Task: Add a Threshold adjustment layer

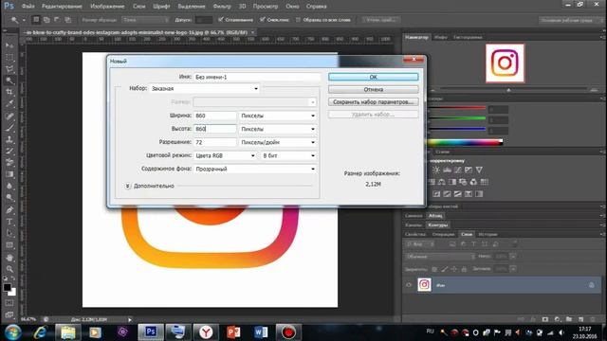Action: coord(457,193)
